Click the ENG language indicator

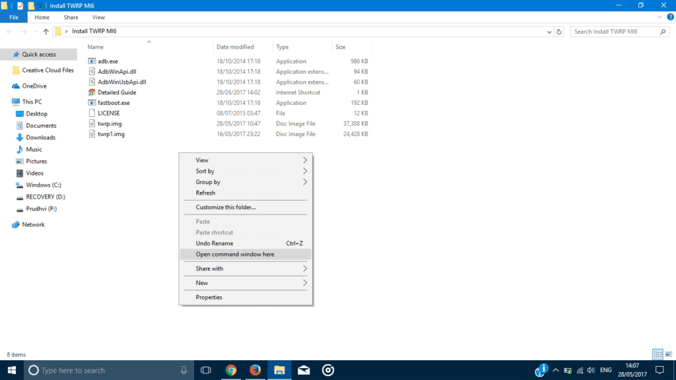tap(606, 370)
